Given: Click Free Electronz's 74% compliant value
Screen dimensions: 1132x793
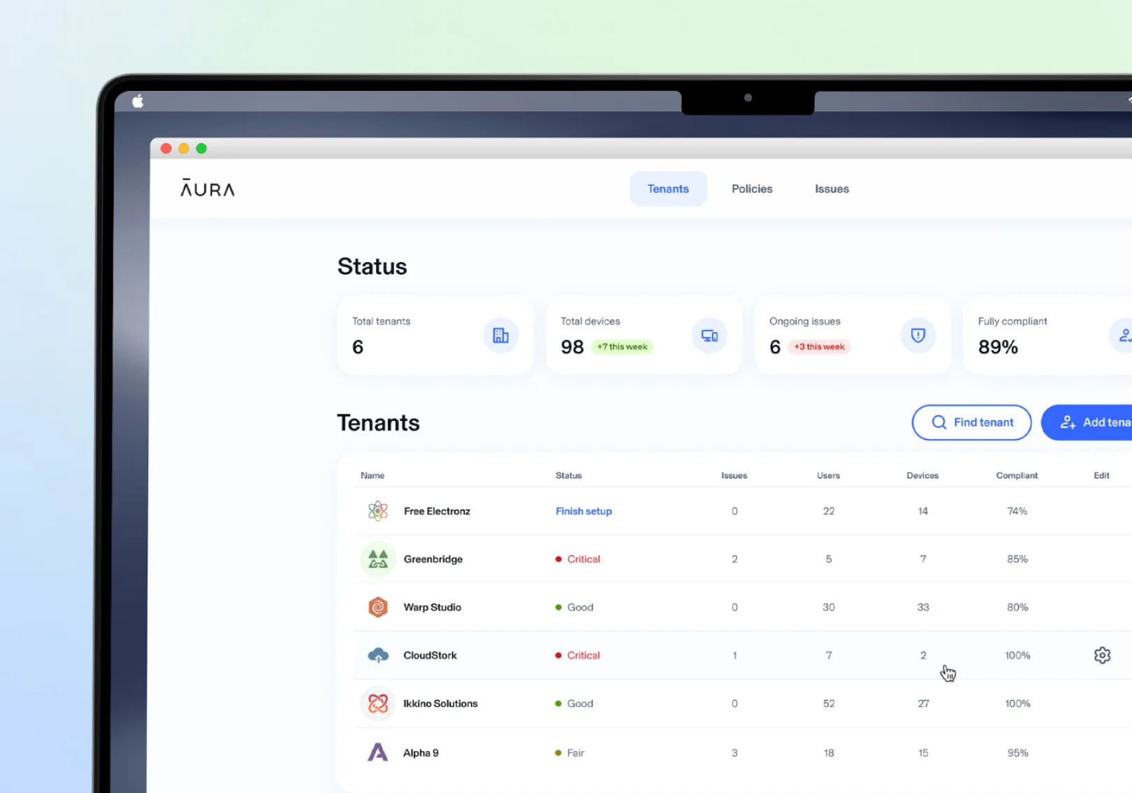Looking at the screenshot, I should (x=1017, y=511).
